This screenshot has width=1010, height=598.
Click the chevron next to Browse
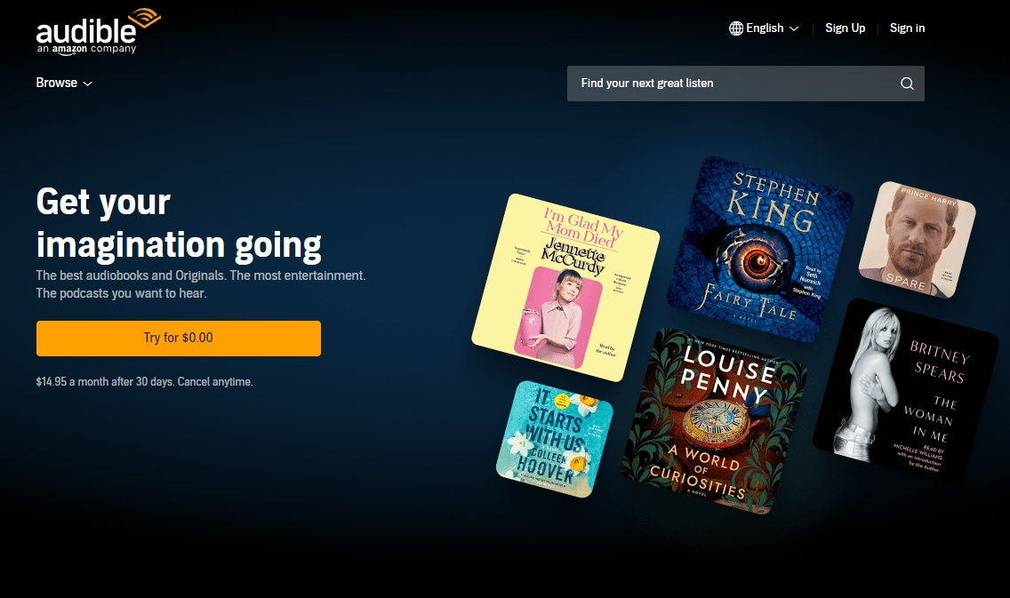coord(88,84)
